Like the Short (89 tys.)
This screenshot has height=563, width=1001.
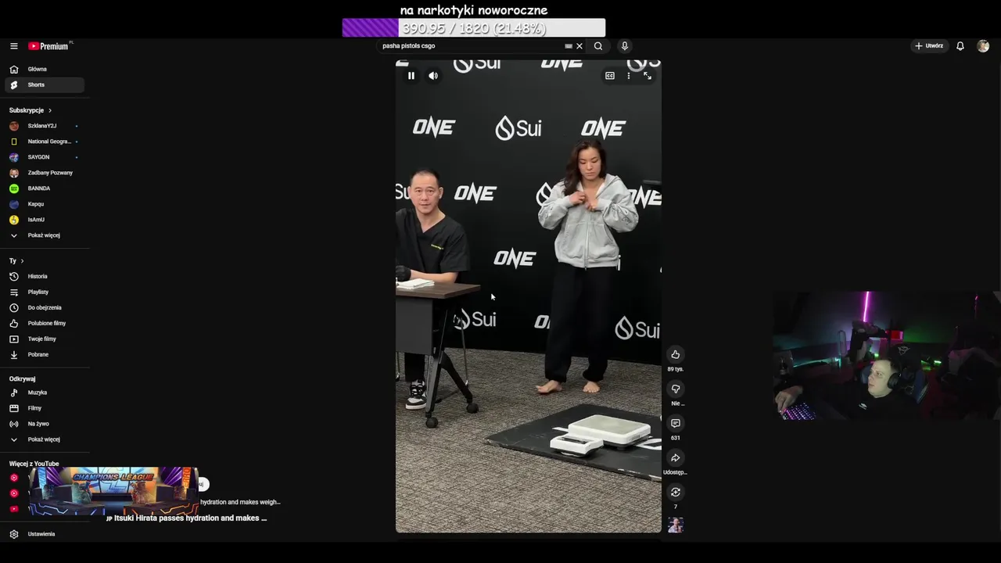click(676, 355)
